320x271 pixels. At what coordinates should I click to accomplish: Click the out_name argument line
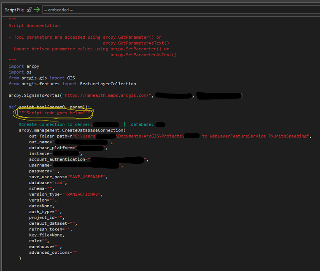71,142
